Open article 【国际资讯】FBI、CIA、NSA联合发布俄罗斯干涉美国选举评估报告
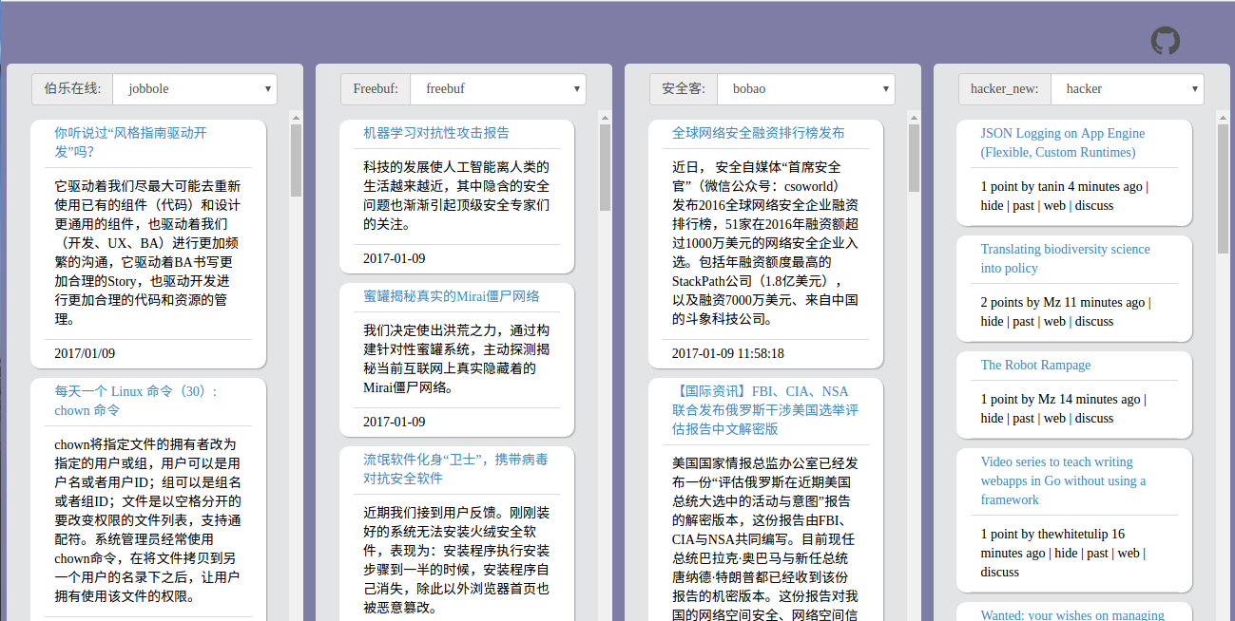The width and height of the screenshot is (1235, 621). tap(765, 410)
